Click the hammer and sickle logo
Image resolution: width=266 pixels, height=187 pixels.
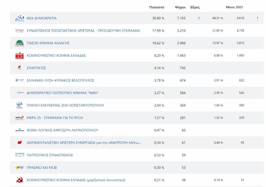pyautogui.click(x=20, y=180)
